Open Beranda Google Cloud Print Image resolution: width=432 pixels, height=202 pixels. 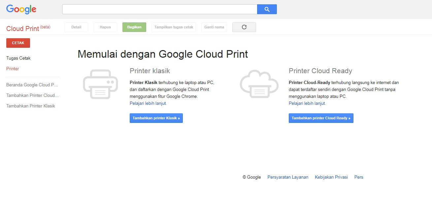32,85
